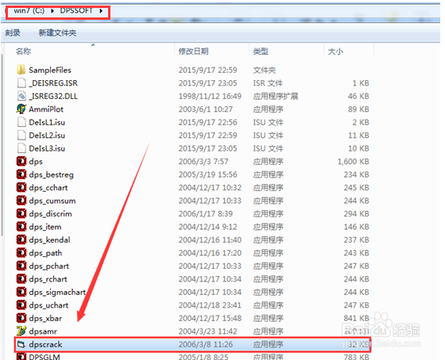The image size is (445, 360).
Task: Click the left pane vertical scrollbar
Action: tap(2, 144)
